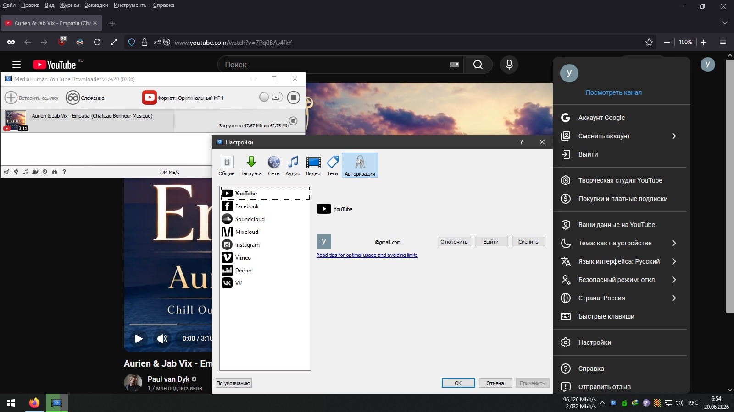The height and width of the screenshot is (412, 734).
Task: Click the broom clear-list icon in downloader status bar
Action: pyautogui.click(x=6, y=172)
